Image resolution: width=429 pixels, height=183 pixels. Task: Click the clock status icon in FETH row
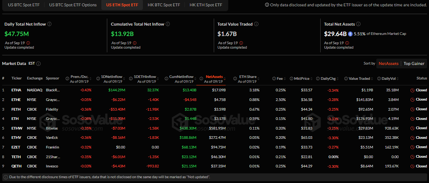coord(413,109)
